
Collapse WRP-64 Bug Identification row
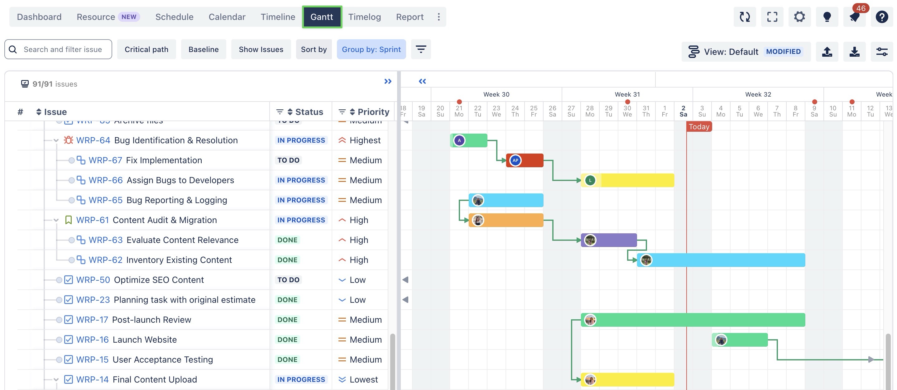tap(56, 140)
